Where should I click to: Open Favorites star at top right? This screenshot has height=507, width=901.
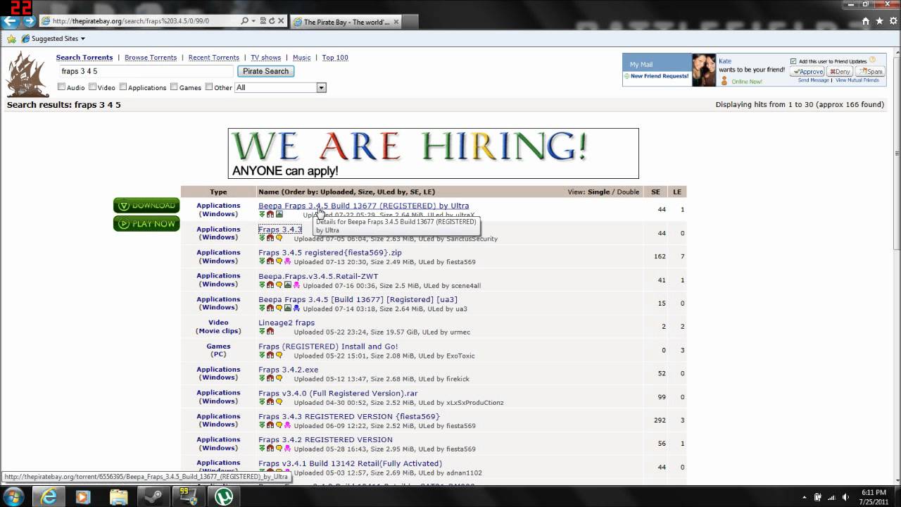point(879,21)
